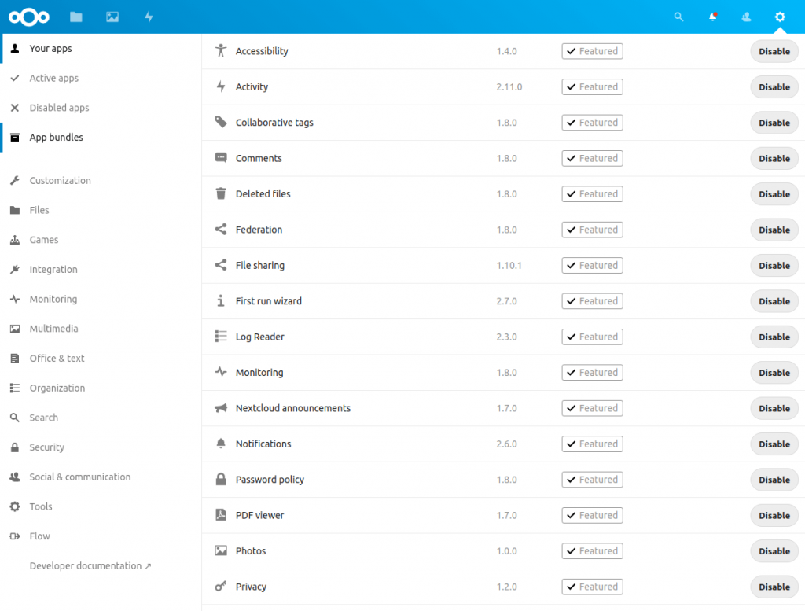Open the contacts menu icon
The image size is (805, 611).
pyautogui.click(x=745, y=17)
